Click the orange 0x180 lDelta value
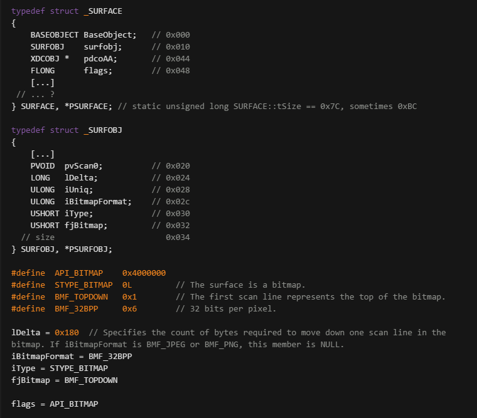Screen dimensions: 477x418 tap(67, 333)
